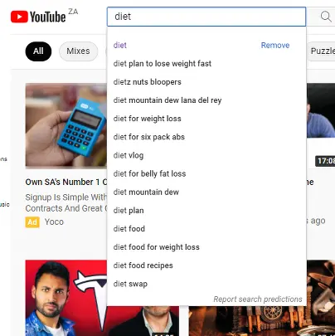Open the Tesla logo video thumbnail
This screenshot has height=336, width=335.
pos(66,298)
